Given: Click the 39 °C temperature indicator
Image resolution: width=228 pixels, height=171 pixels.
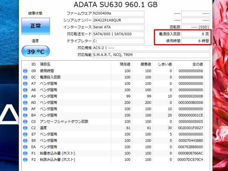Looking at the screenshot, I should click(x=36, y=51).
